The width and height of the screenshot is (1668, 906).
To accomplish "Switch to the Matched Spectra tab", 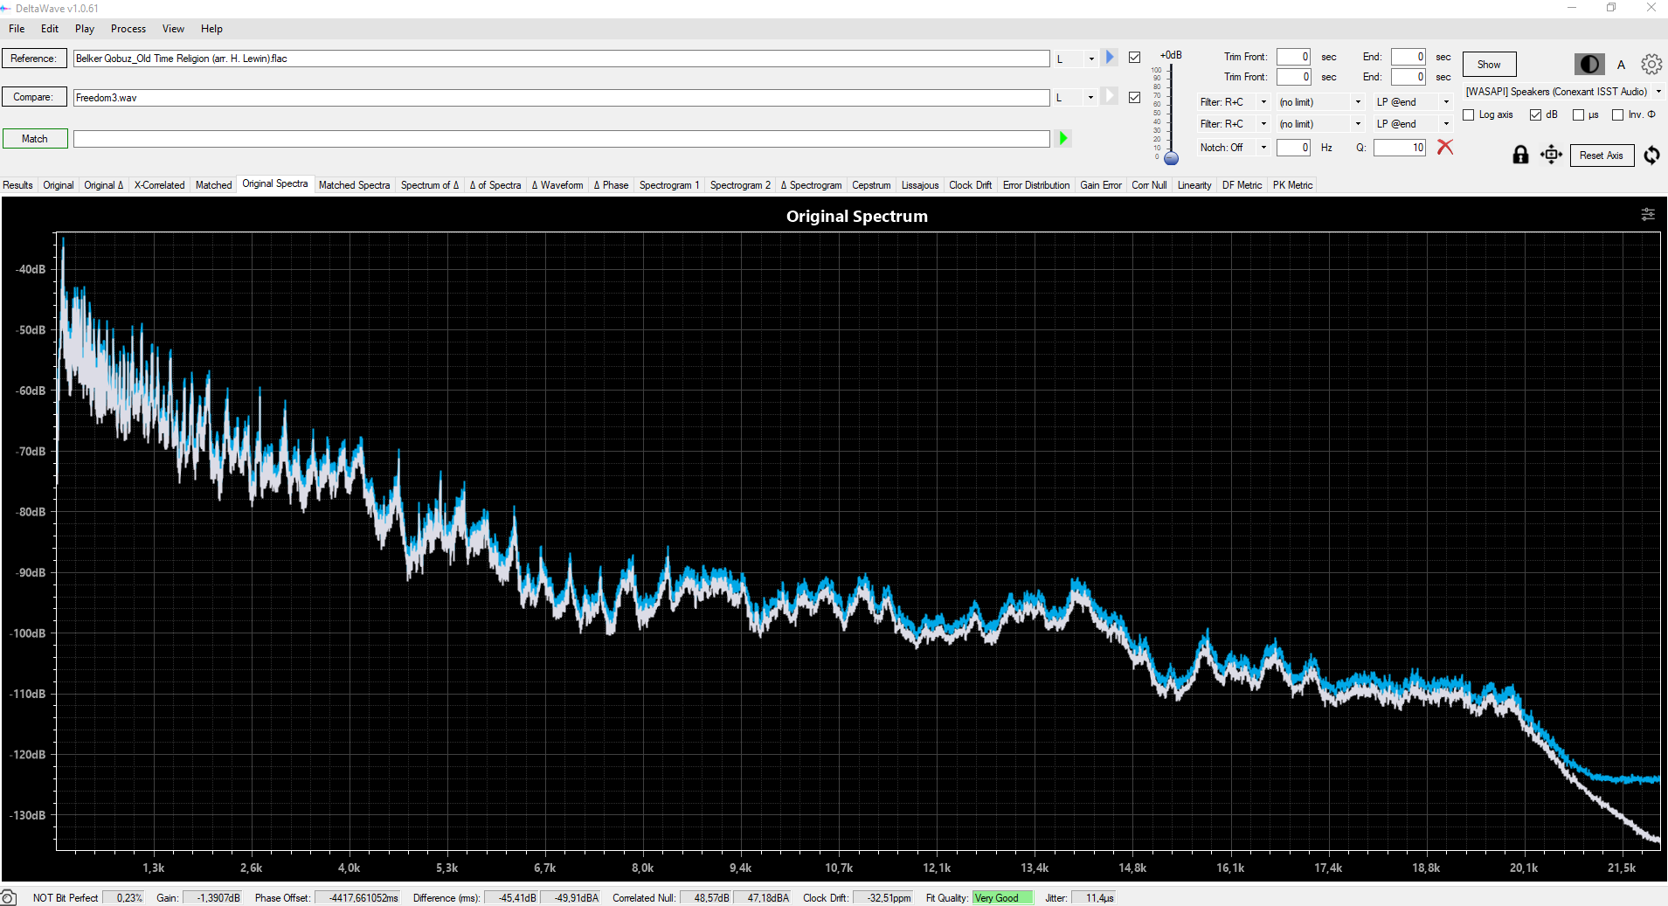I will [x=354, y=185].
